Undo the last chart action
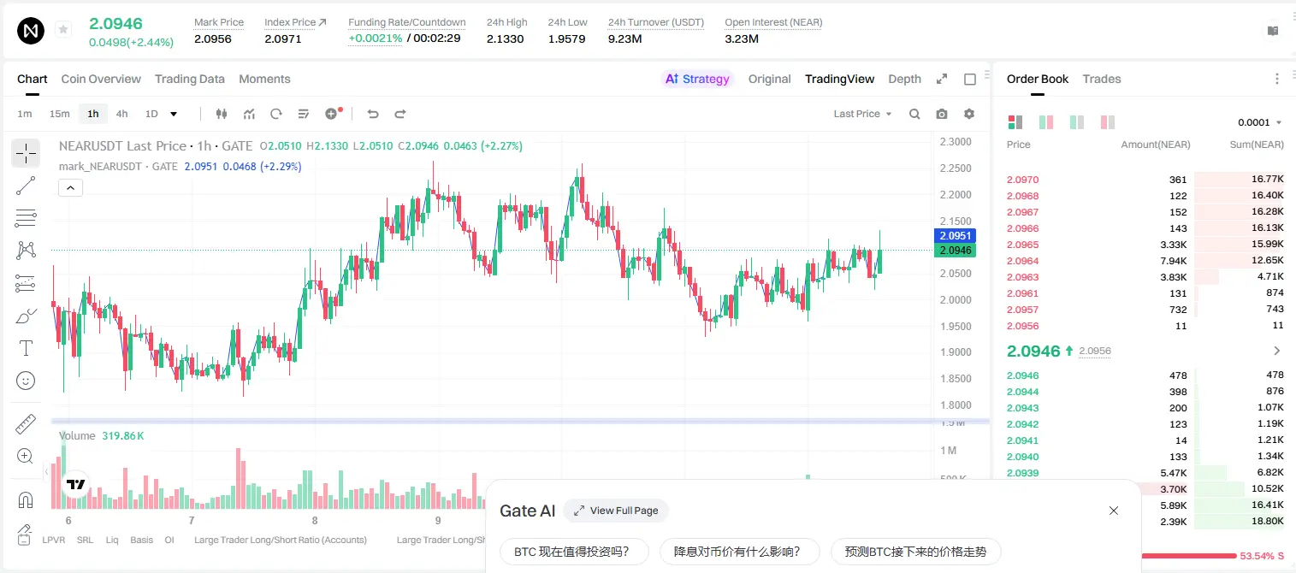 [x=373, y=114]
